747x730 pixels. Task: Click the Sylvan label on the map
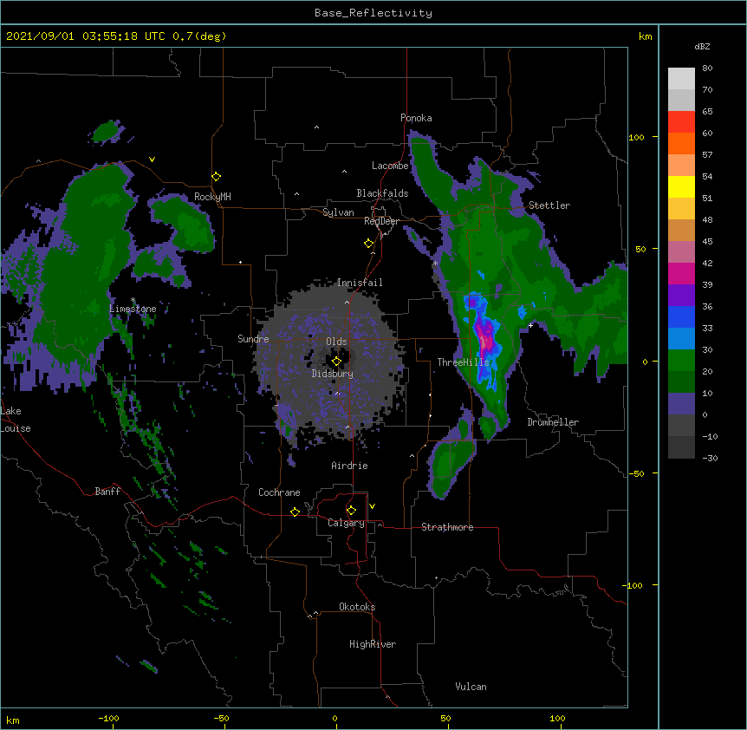338,212
